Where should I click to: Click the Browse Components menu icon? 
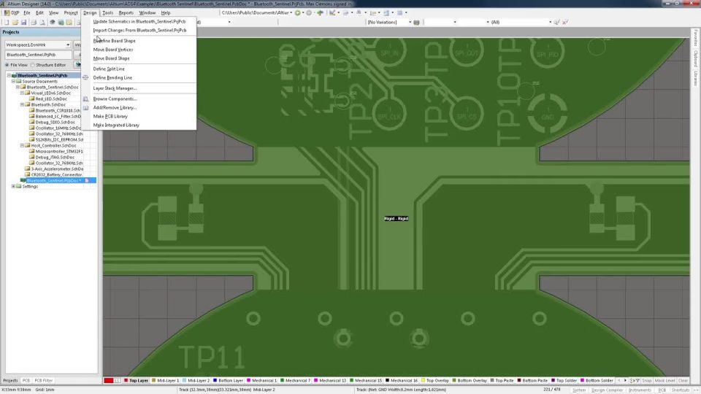[x=85, y=98]
